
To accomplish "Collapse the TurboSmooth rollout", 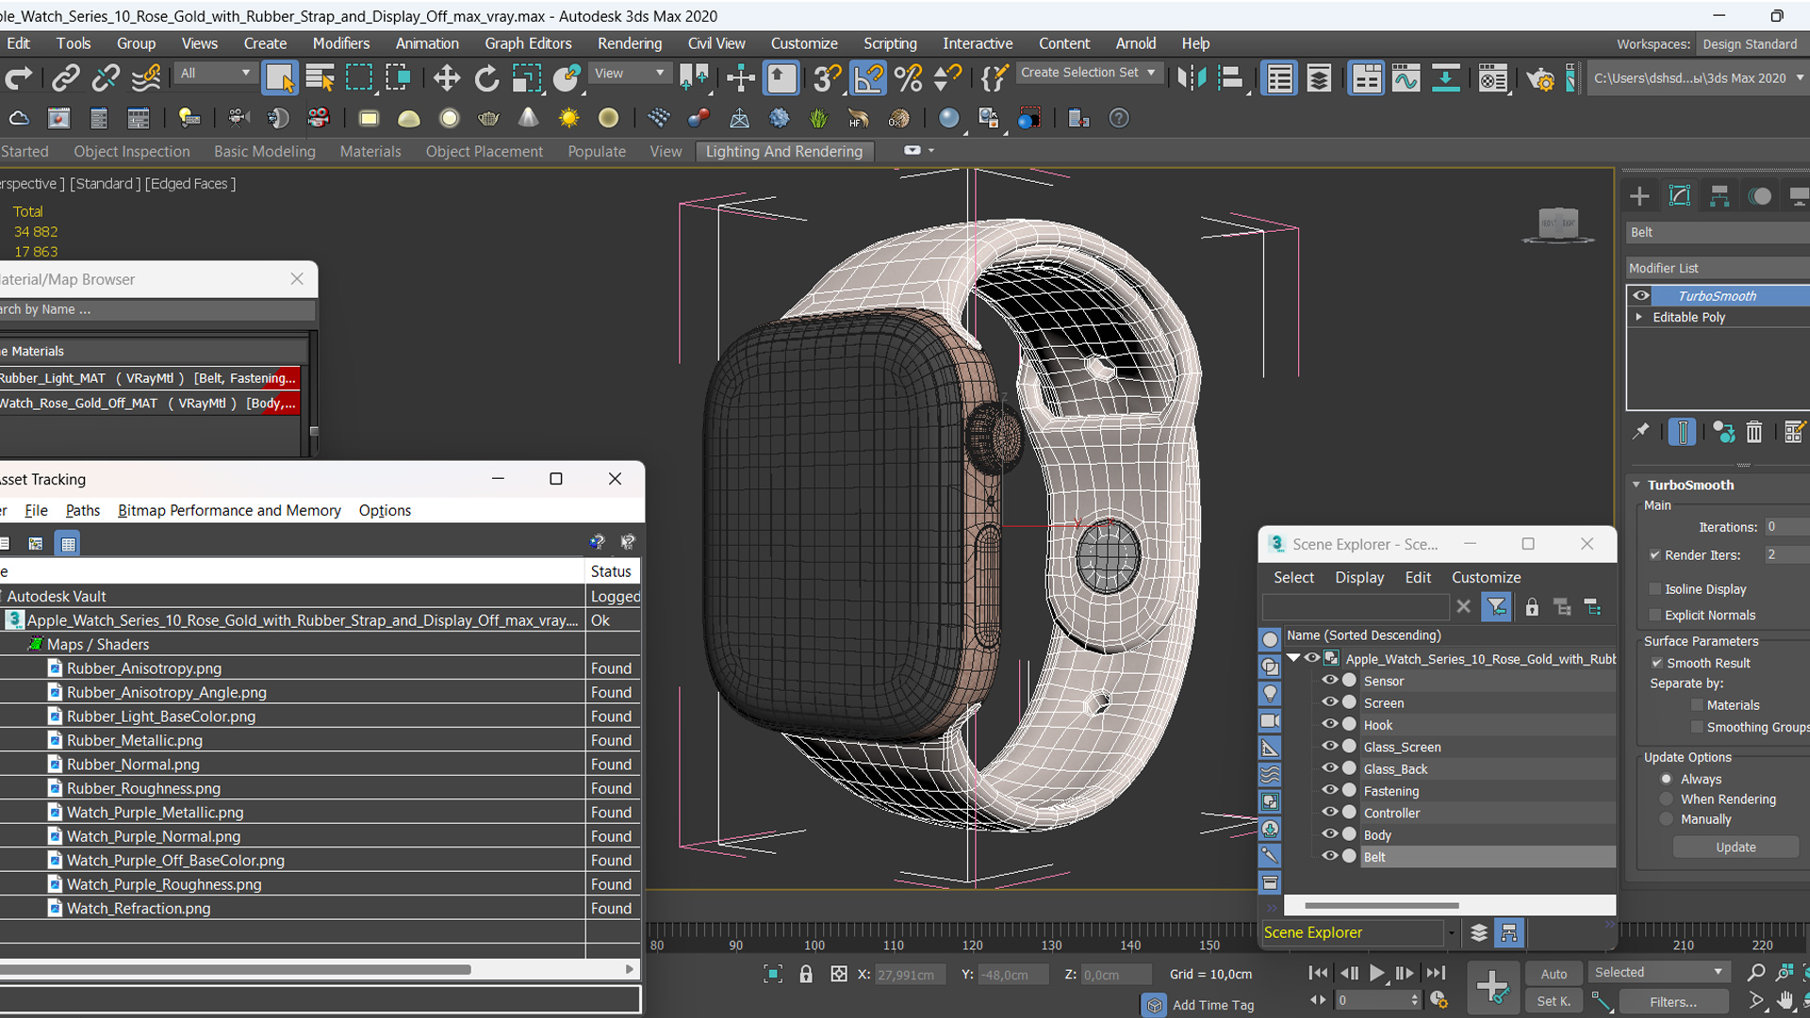I will pyautogui.click(x=1637, y=485).
